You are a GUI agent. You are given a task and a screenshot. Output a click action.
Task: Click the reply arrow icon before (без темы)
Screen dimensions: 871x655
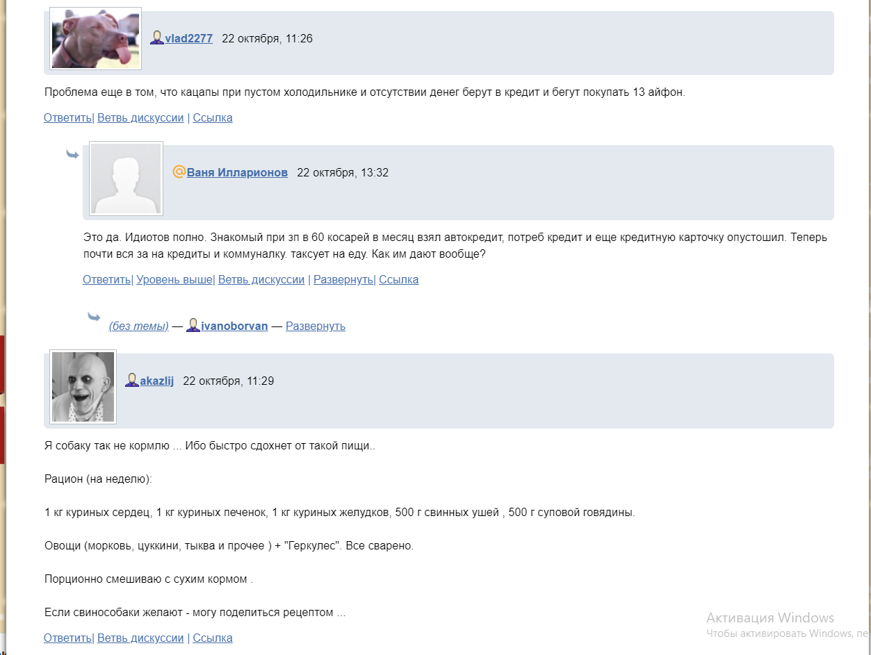coord(94,317)
